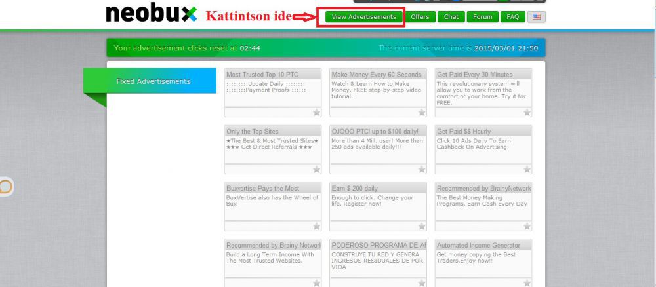Click star on Only the Top Sites ad
The image size is (656, 287).
pos(316,170)
